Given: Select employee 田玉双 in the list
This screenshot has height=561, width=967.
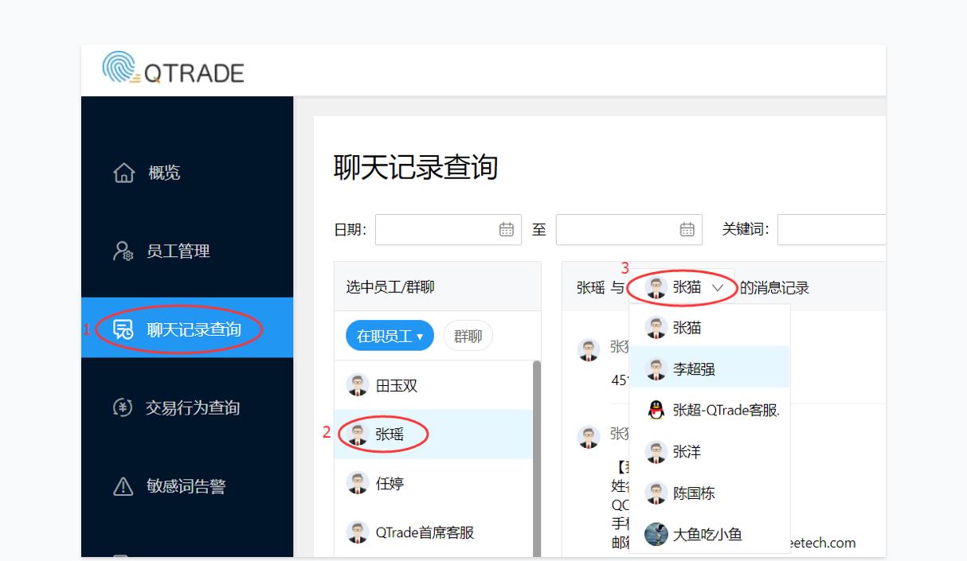Looking at the screenshot, I should tap(433, 385).
